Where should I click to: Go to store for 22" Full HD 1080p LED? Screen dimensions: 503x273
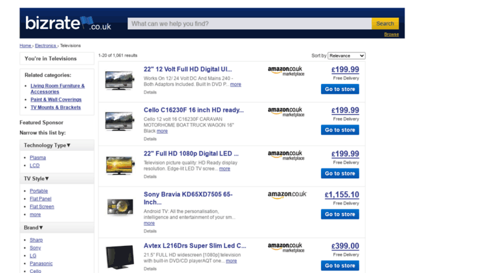pyautogui.click(x=340, y=174)
